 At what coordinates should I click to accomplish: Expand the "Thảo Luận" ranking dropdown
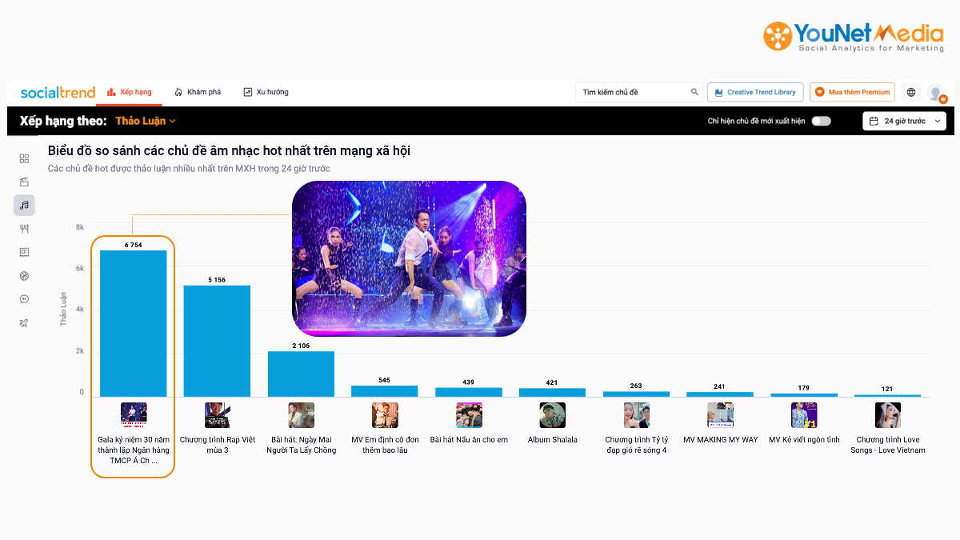(145, 121)
